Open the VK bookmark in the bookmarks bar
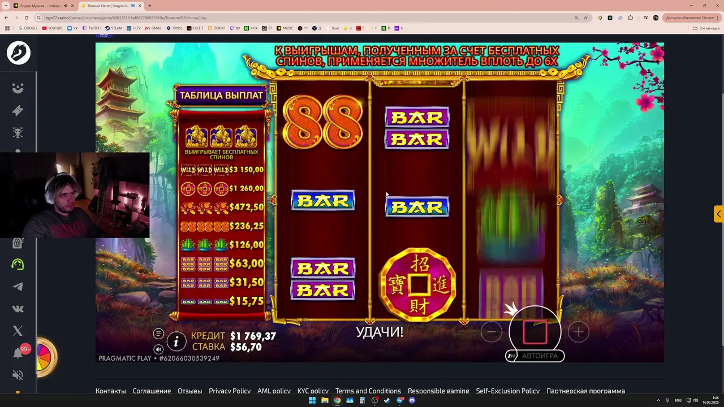 (x=73, y=28)
